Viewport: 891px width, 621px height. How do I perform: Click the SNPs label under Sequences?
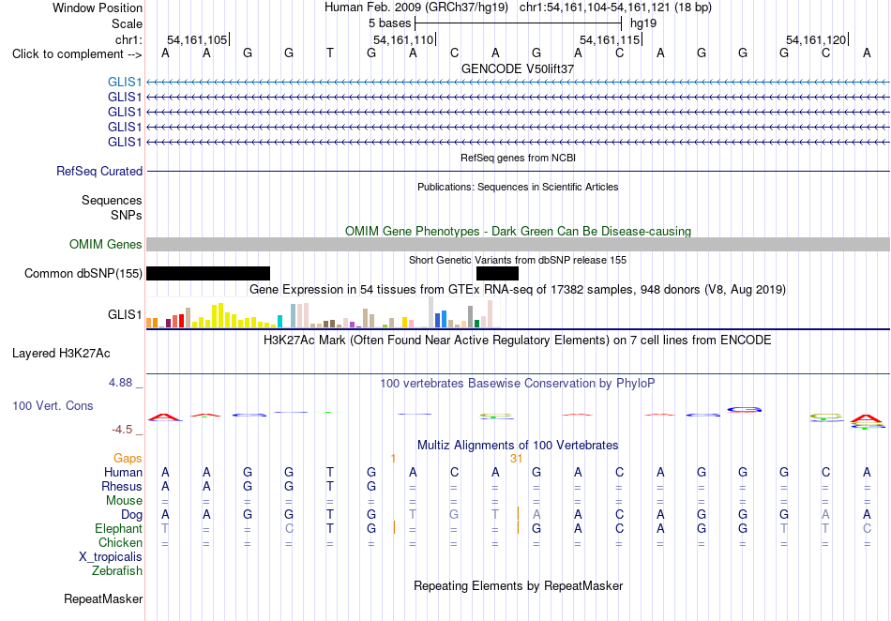127,216
